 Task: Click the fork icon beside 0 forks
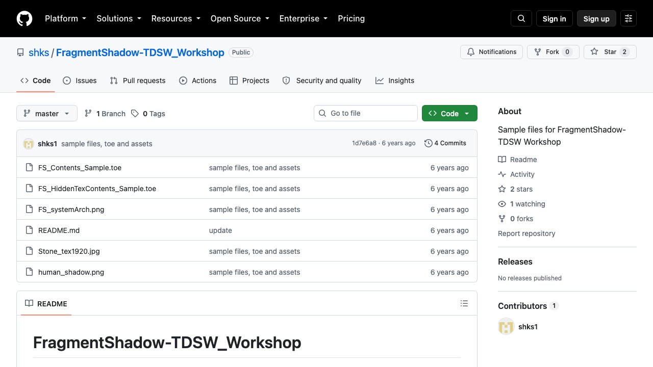[x=502, y=219]
